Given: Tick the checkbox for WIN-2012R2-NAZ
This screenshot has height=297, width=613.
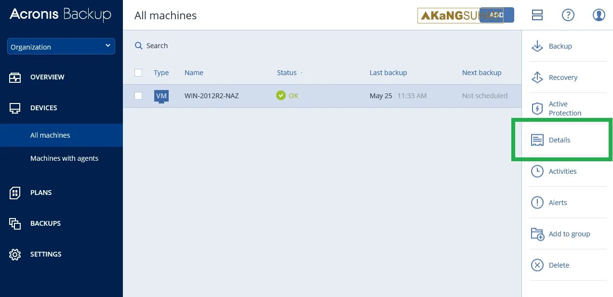Looking at the screenshot, I should (138, 96).
